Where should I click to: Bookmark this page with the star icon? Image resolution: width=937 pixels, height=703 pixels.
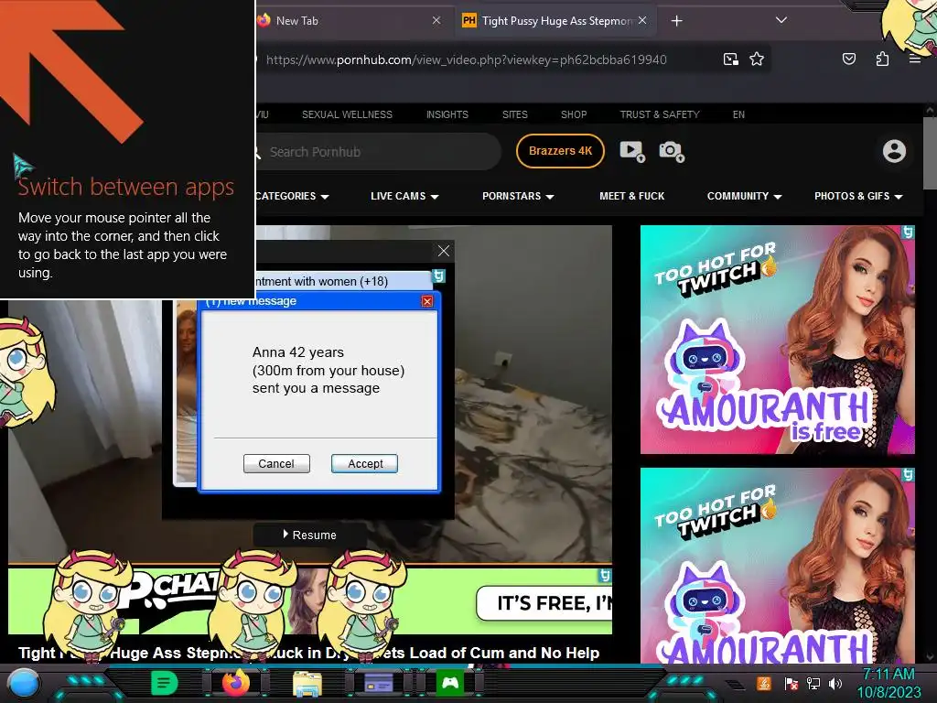[757, 59]
